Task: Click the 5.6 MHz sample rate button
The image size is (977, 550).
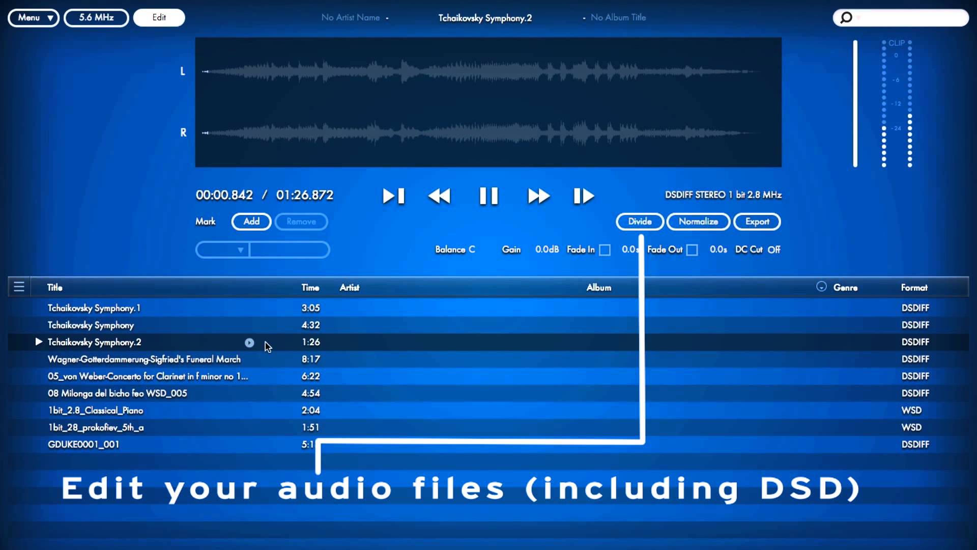Action: pyautogui.click(x=96, y=18)
